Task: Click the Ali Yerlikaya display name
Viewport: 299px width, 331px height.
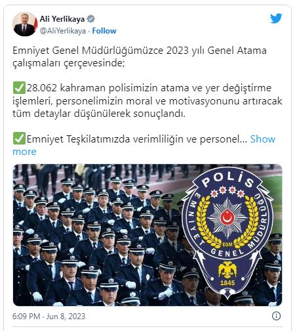Action: pyautogui.click(x=62, y=19)
